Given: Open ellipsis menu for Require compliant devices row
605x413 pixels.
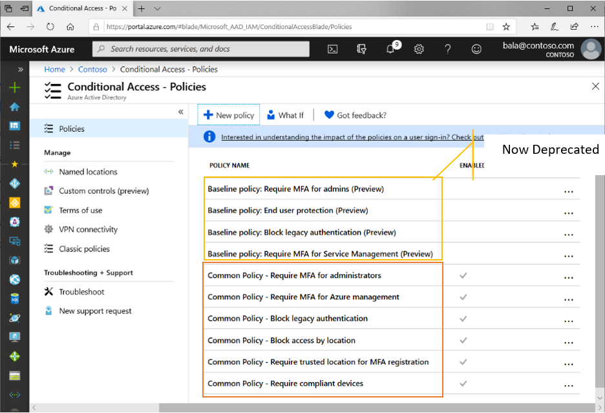Looking at the screenshot, I should coord(569,386).
